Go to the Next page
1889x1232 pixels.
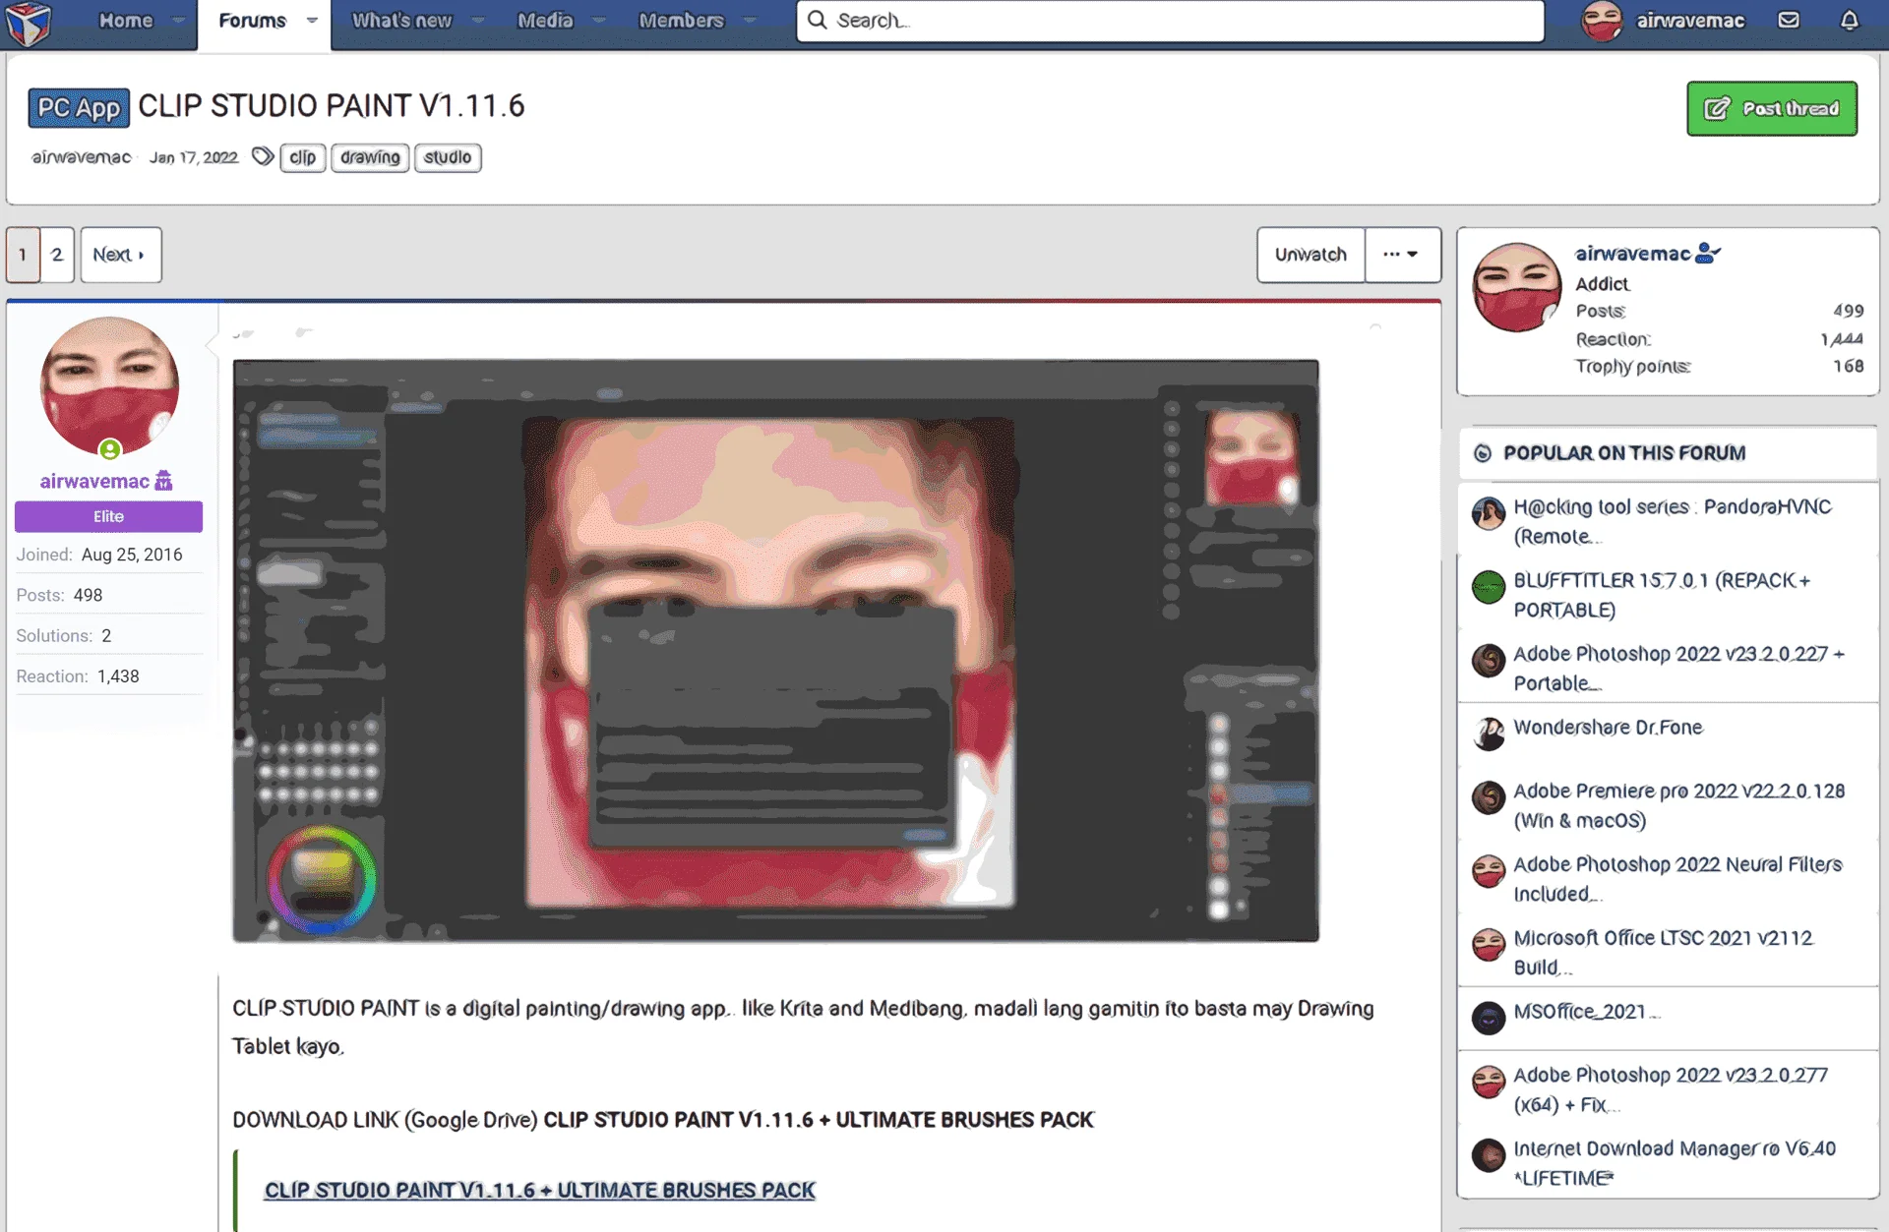coord(120,255)
